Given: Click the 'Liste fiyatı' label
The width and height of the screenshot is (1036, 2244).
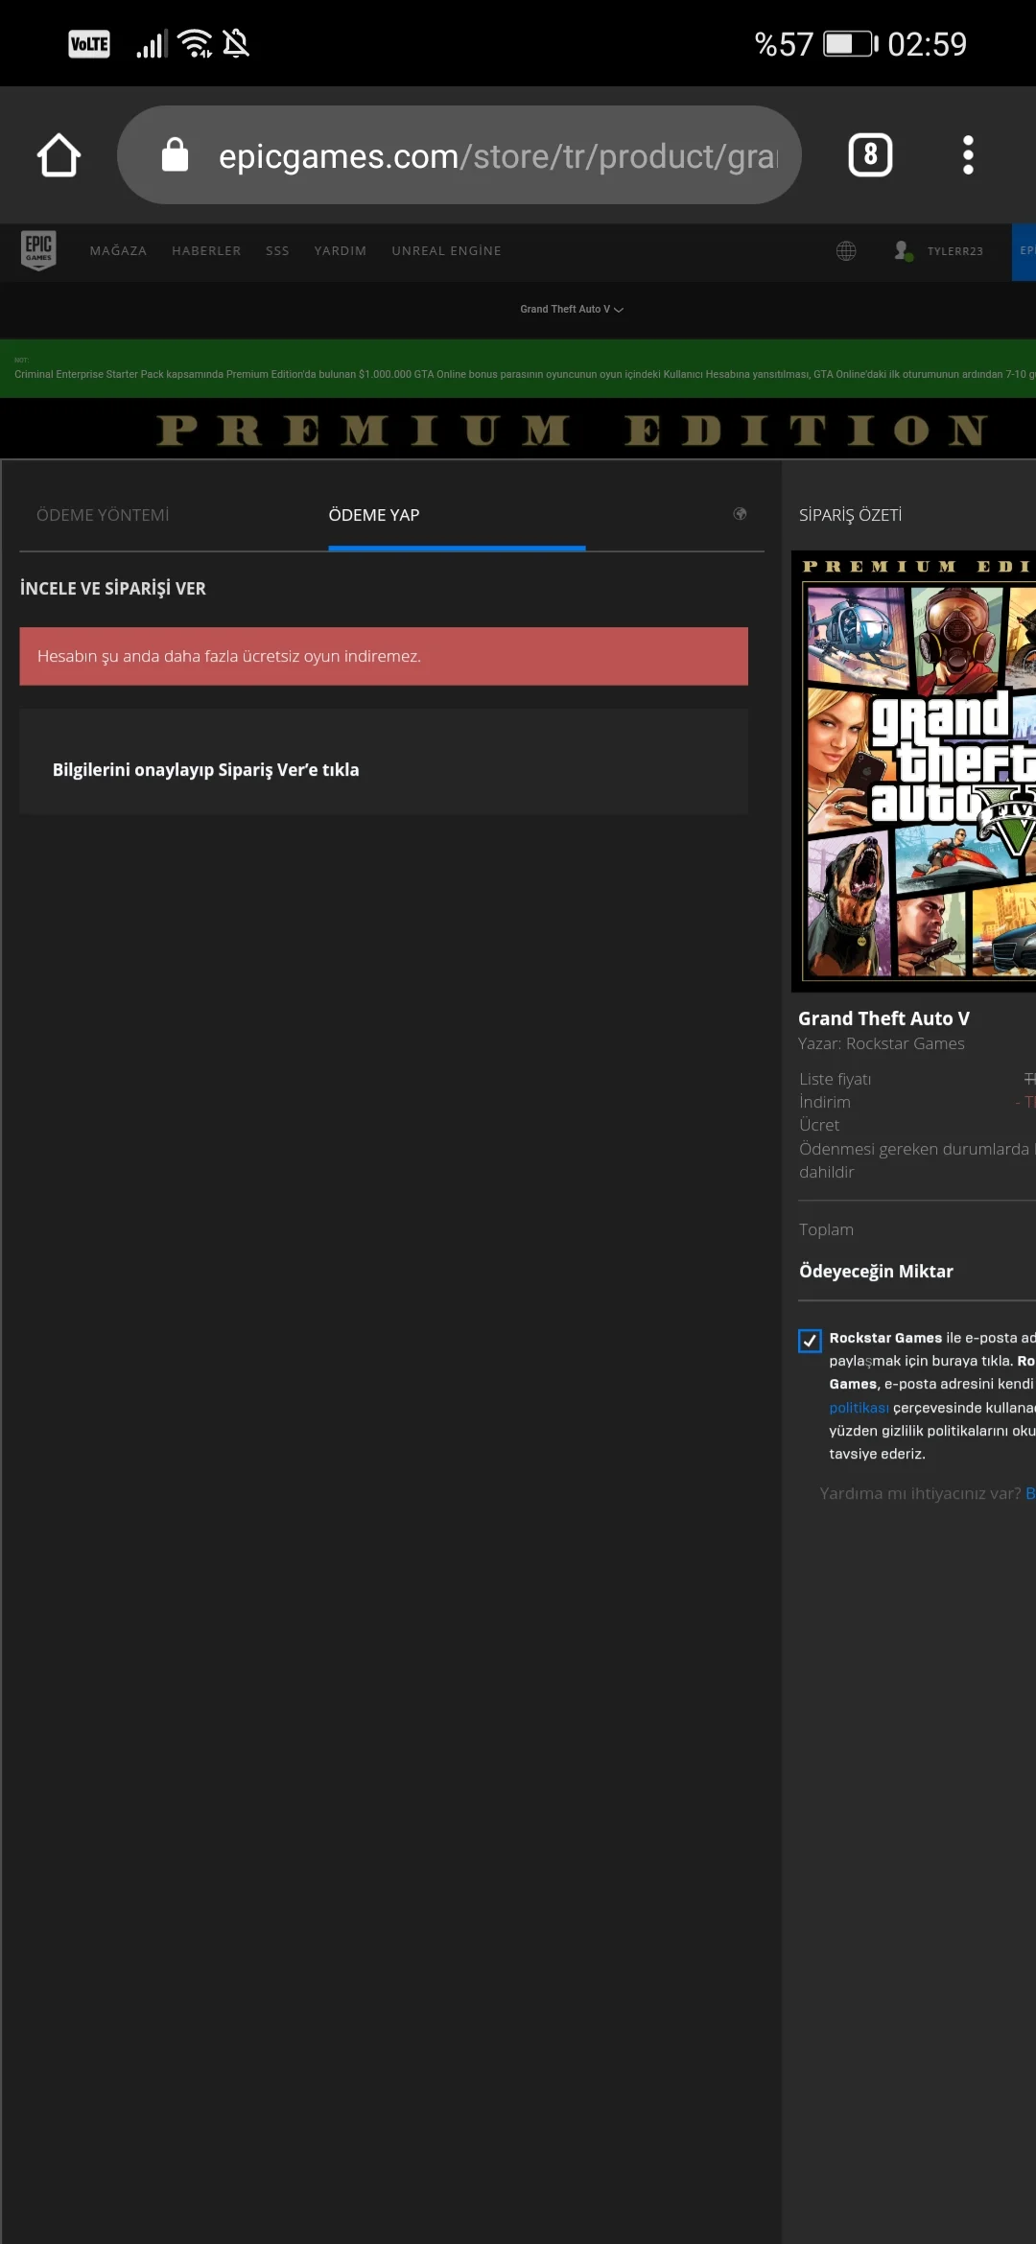Looking at the screenshot, I should coord(835,1079).
